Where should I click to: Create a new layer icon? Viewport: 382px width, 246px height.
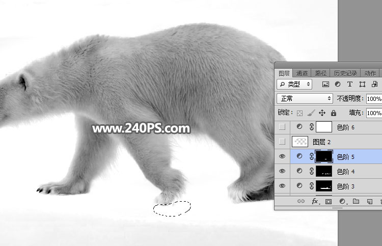[370, 201]
